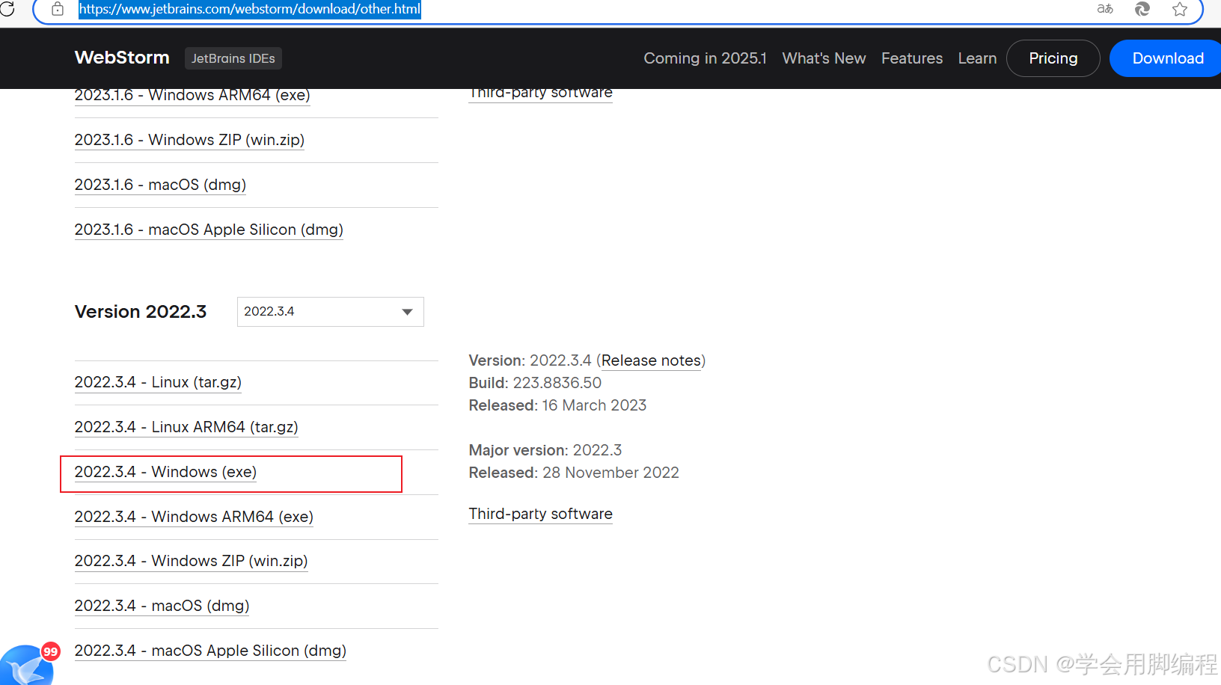Click the browser reload icon
The width and height of the screenshot is (1221, 685).
7,9
